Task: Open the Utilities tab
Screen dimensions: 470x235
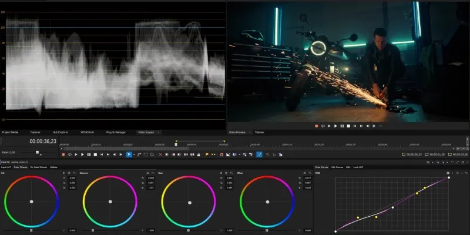Action: 53,167
